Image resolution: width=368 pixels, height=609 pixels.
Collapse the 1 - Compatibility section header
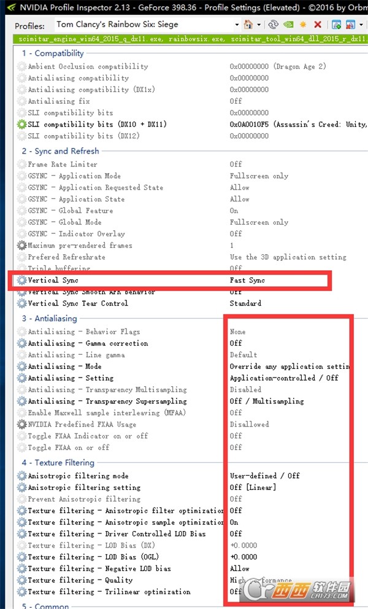tap(53, 53)
